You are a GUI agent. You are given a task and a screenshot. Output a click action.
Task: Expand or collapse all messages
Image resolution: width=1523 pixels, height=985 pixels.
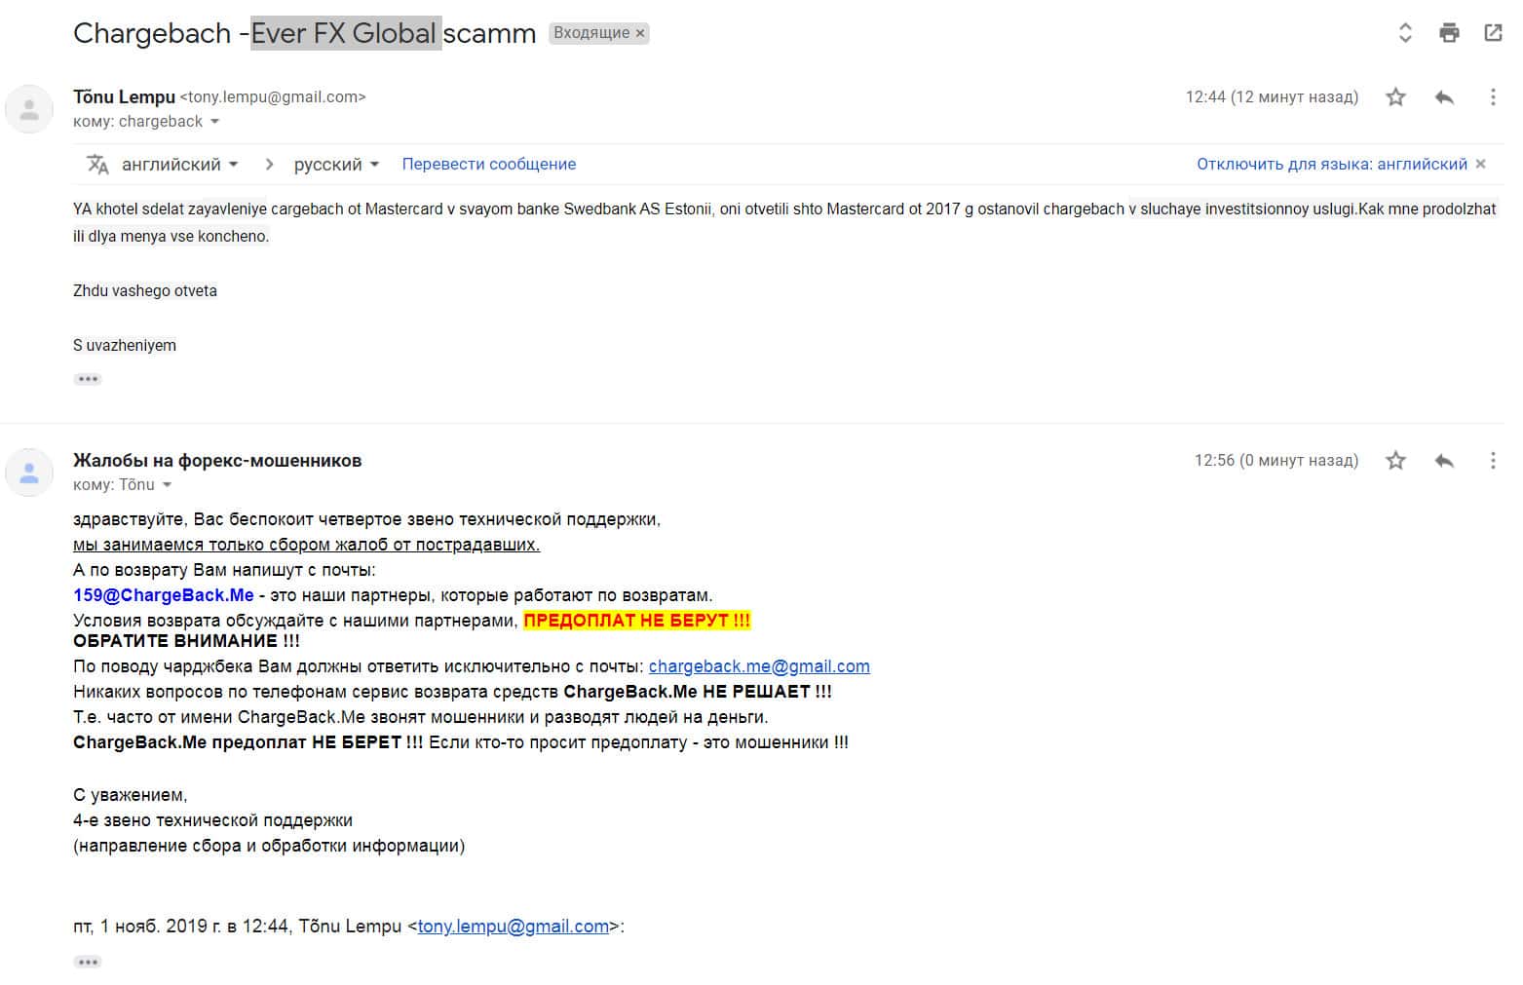(x=1405, y=33)
